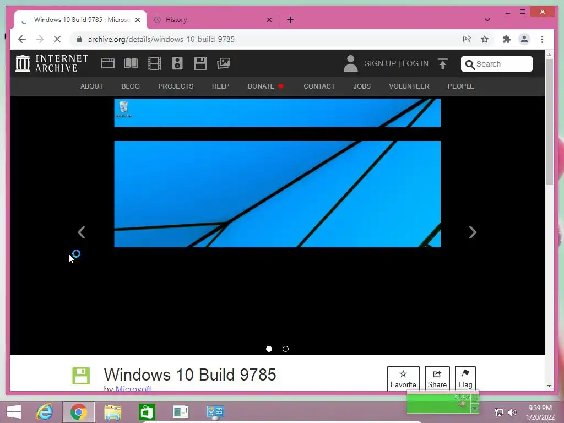Go to next carousel image
The image size is (564, 423).
473,232
